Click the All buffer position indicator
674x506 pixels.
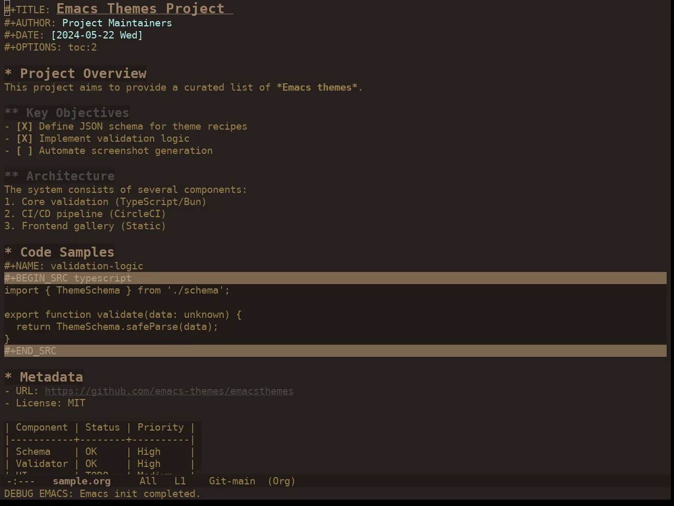148,481
